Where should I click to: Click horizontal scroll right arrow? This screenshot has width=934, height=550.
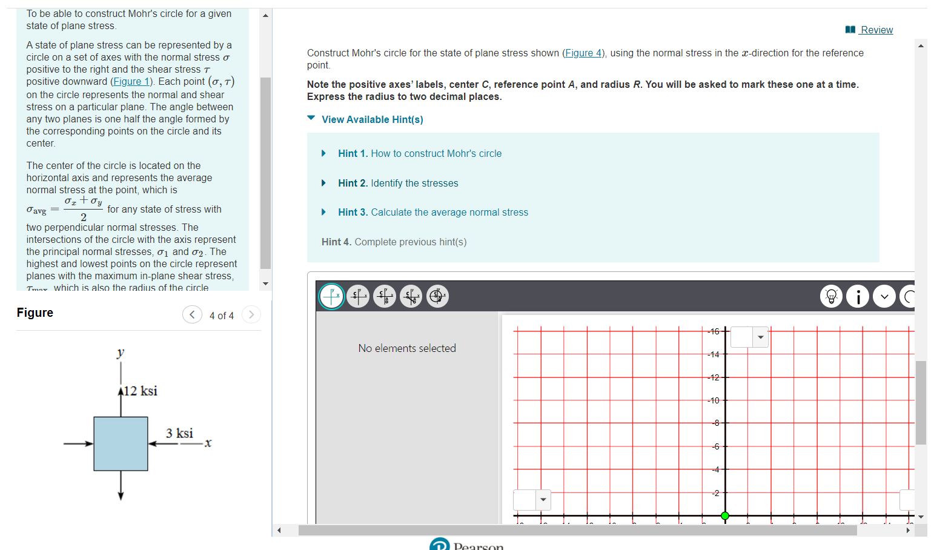[x=908, y=531]
